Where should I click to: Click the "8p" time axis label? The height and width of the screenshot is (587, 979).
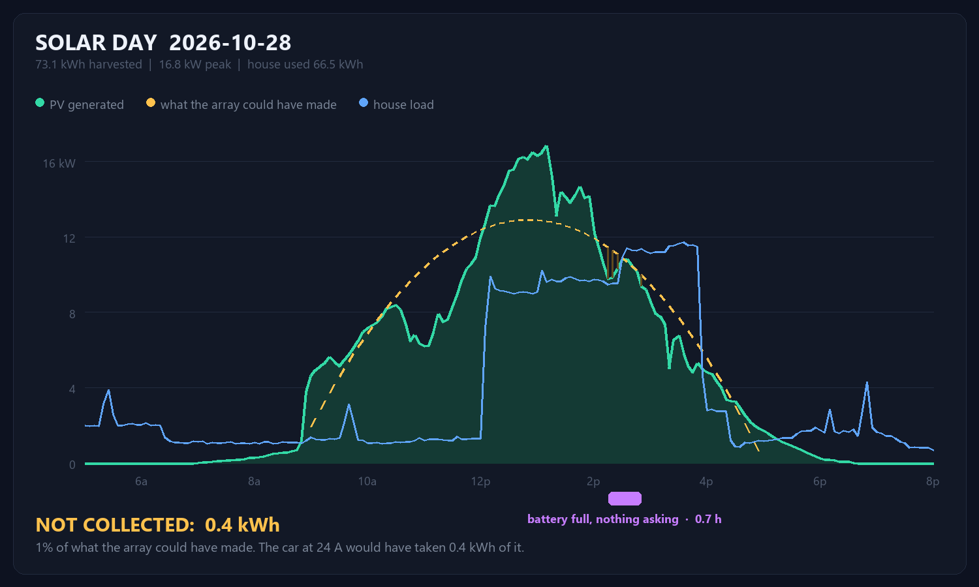point(933,482)
